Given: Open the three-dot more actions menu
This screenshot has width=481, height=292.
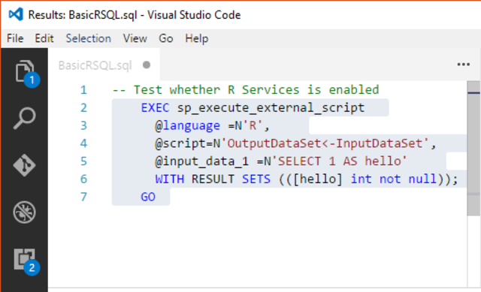Looking at the screenshot, I should point(463,65).
